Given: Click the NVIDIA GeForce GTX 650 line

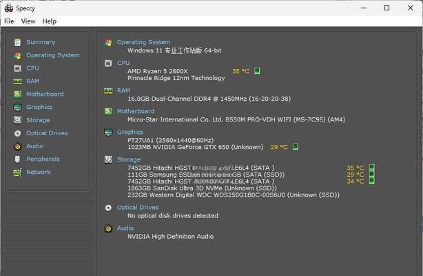Looking at the screenshot, I should tap(196, 147).
